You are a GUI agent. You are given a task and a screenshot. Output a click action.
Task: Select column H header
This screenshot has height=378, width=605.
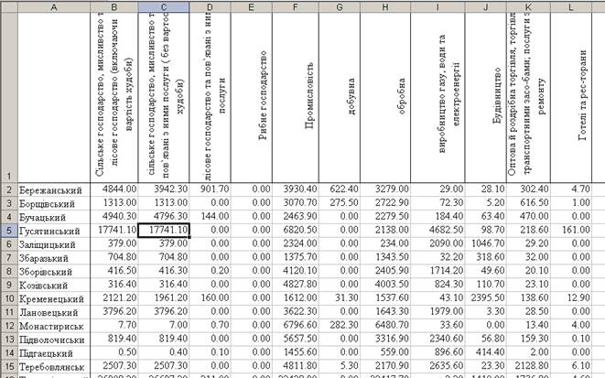[x=385, y=7]
